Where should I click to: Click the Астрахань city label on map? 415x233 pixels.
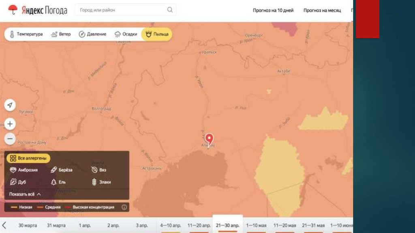[x=152, y=168]
